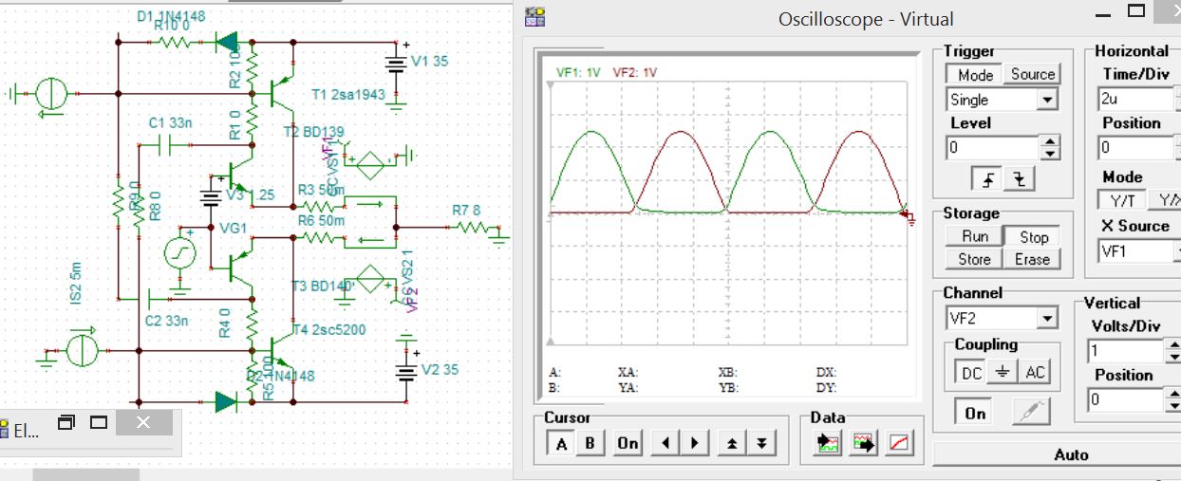The width and height of the screenshot is (1181, 481).
Task: Select diode D1 1N4148 in the schematic
Action: click(227, 41)
